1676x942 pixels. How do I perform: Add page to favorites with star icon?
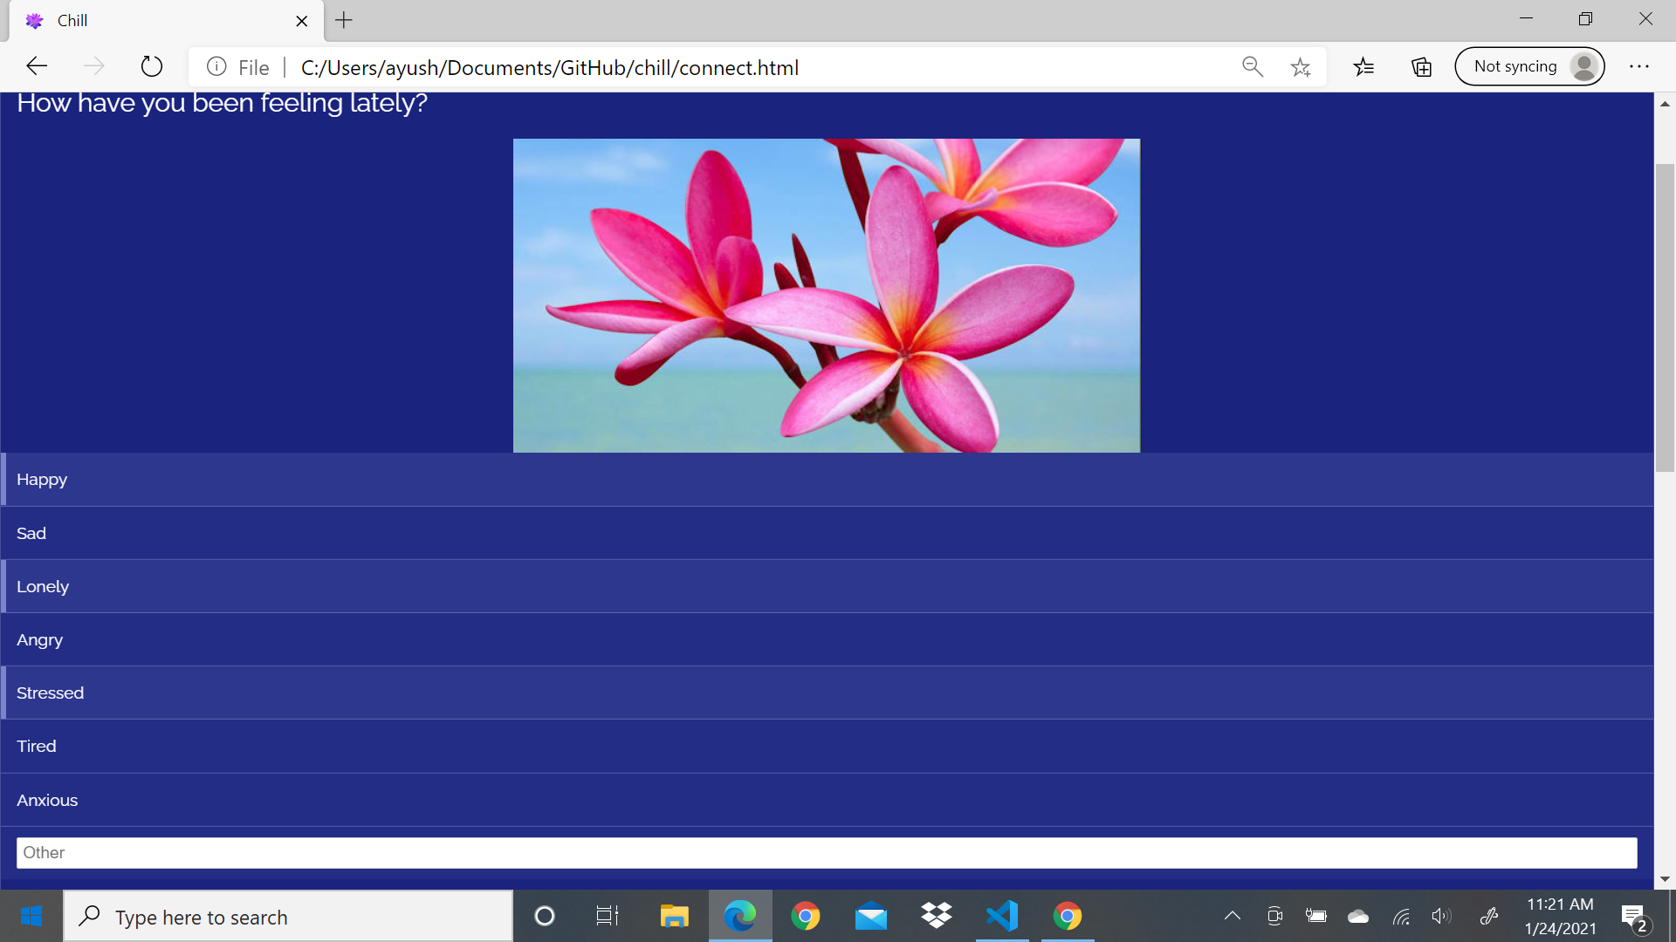(1301, 66)
